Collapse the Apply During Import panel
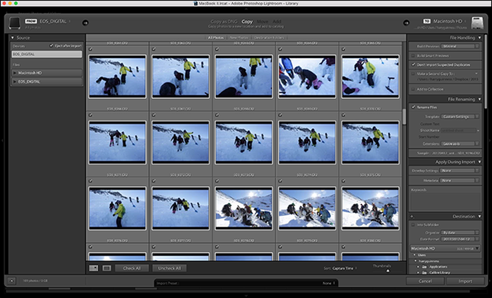The image size is (492, 298). [479, 162]
